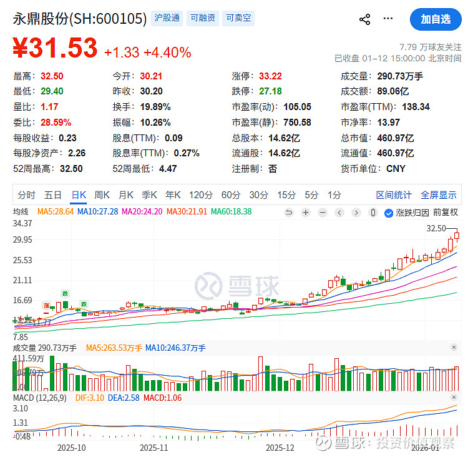Toggle the 涨跌归因 checkbox

coord(389,213)
